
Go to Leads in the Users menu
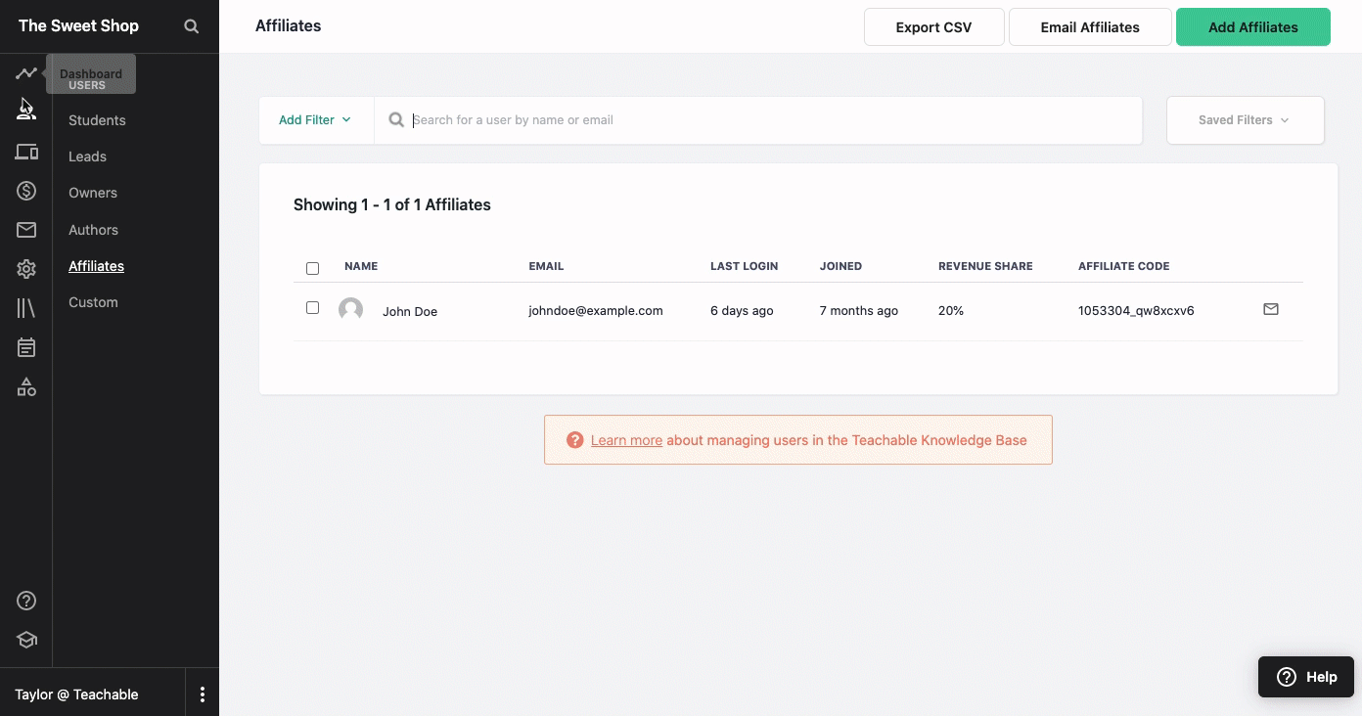coord(87,157)
